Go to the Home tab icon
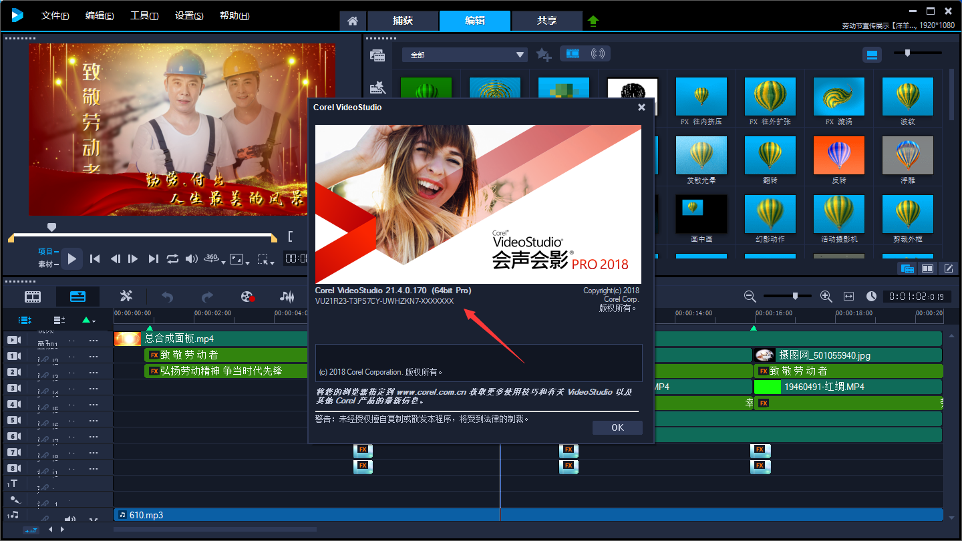Screen dimensions: 962x541 coord(353,21)
